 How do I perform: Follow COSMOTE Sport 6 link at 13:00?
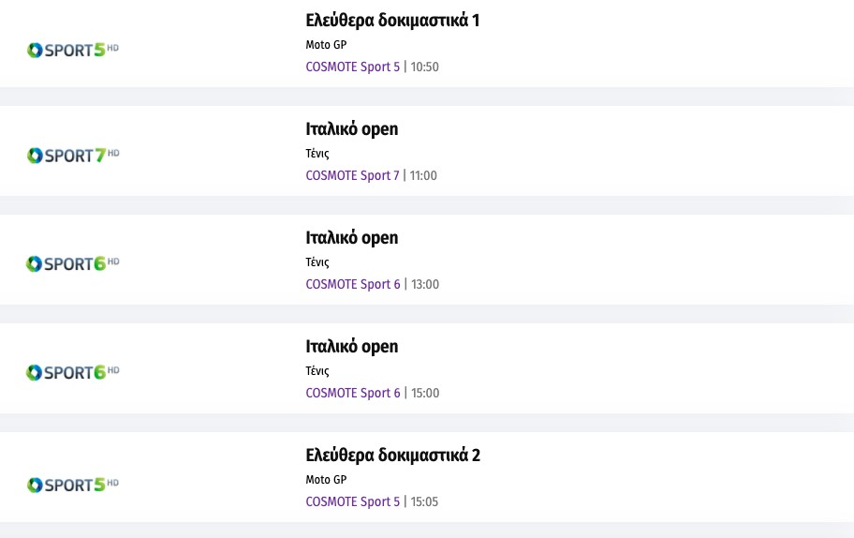click(352, 285)
